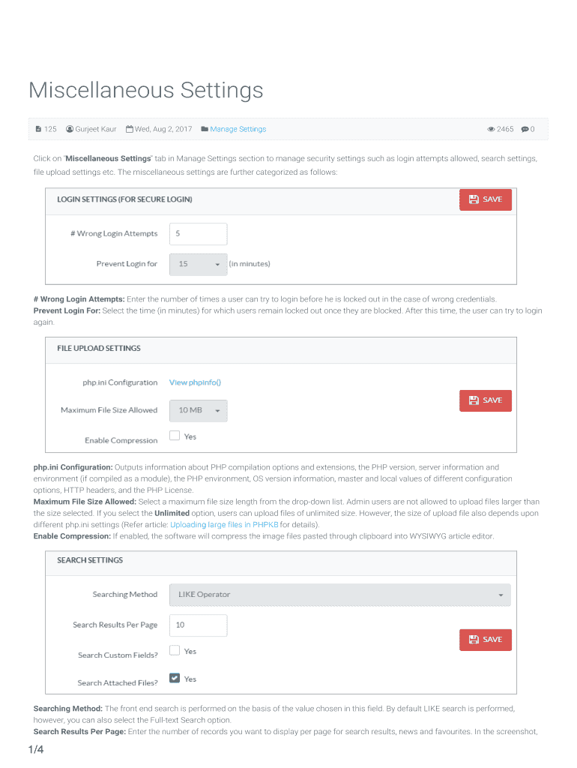Open the Searching Method dropdown
Screen dimensions: 577x768
tap(340, 595)
